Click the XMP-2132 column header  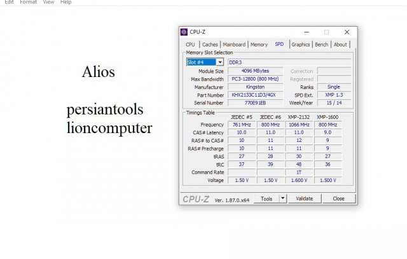[x=299, y=117]
